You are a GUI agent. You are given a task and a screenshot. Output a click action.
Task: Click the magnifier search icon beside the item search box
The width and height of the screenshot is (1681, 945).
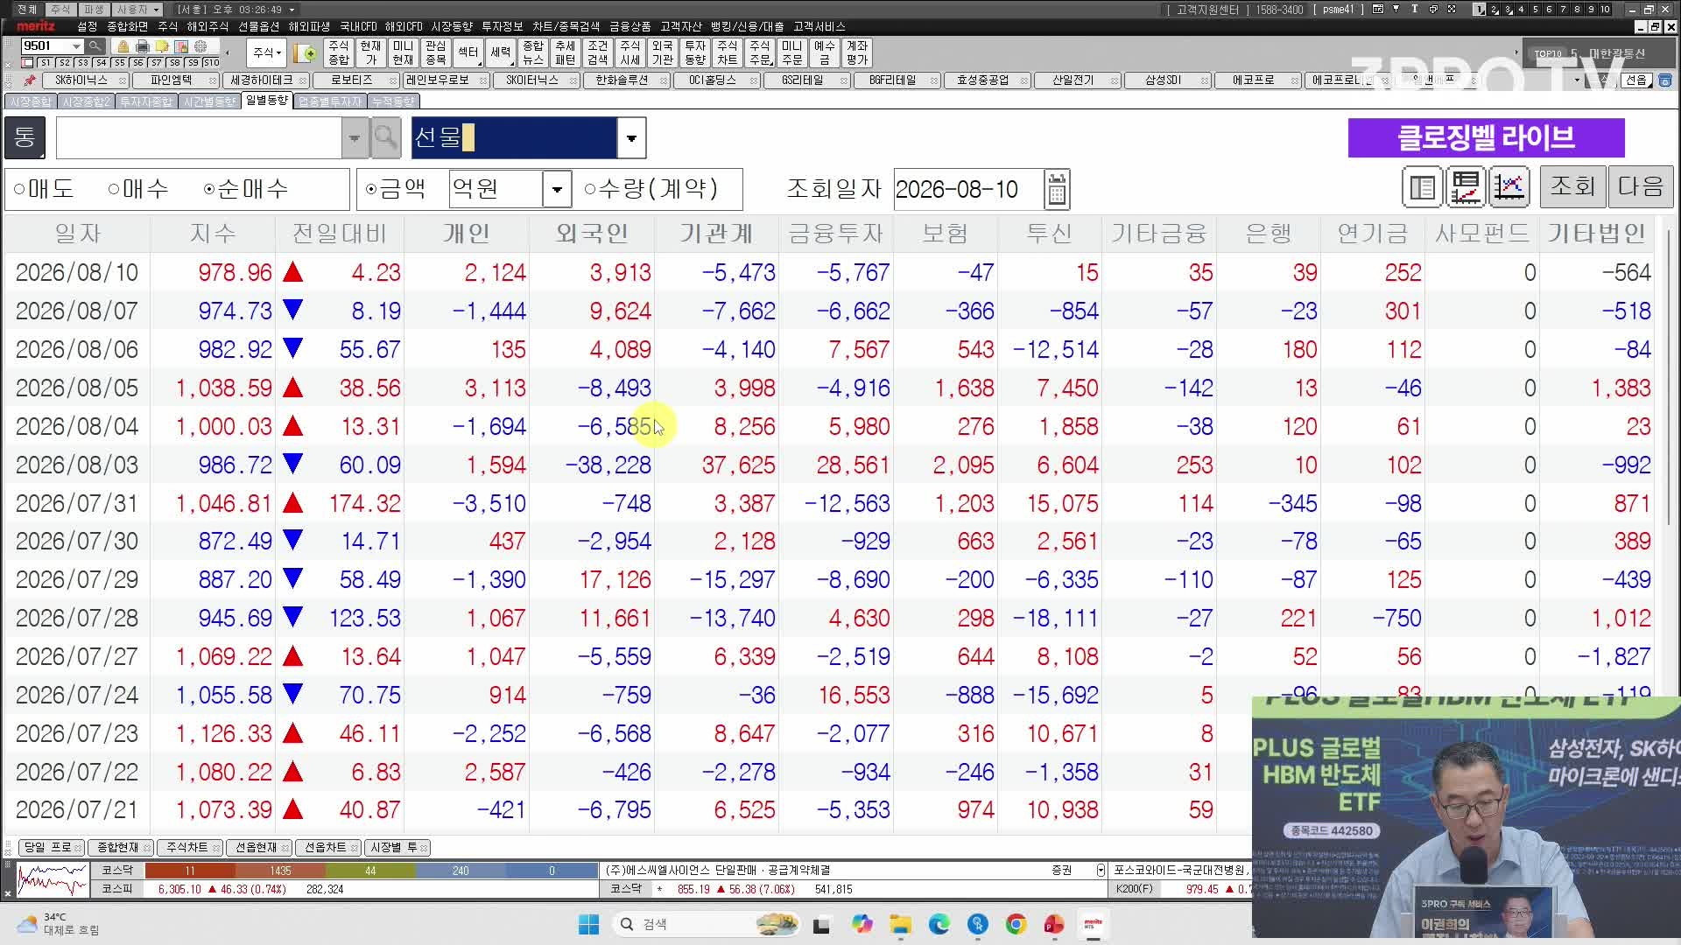(385, 137)
